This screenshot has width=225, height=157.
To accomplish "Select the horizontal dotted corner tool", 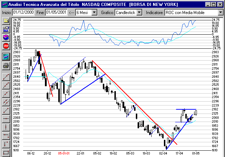I will click(x=6, y=136).
